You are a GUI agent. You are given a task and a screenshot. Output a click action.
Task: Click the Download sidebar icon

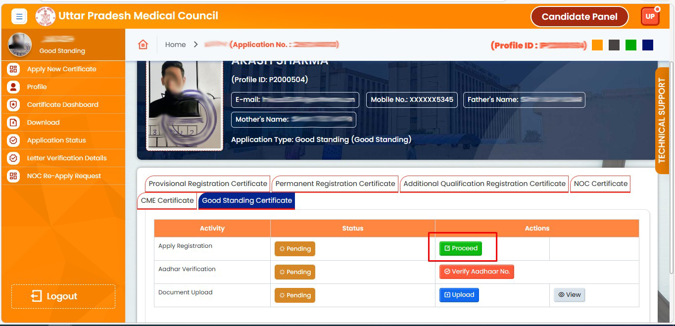pyautogui.click(x=13, y=123)
